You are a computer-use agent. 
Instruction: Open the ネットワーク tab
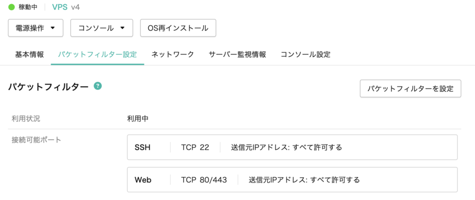coord(173,55)
